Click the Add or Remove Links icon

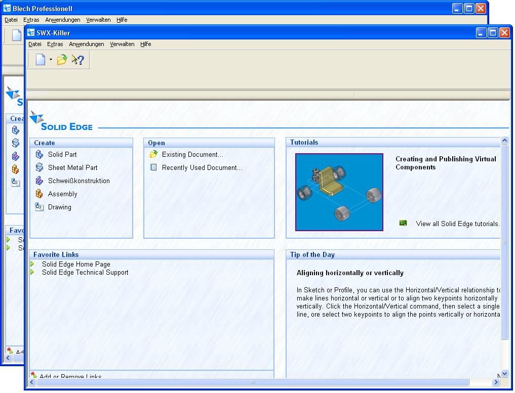[33, 374]
